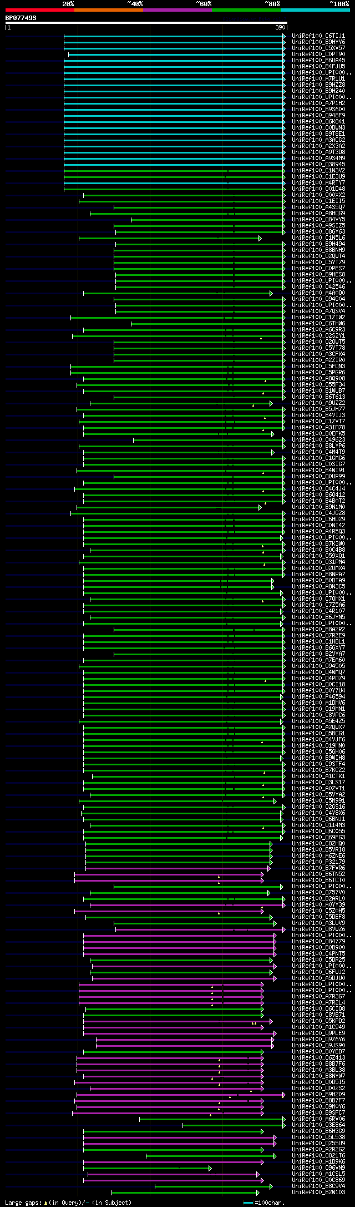Select label UniRef100_B9SFC7
This screenshot has height=1207, width=355.
click(318, 1113)
